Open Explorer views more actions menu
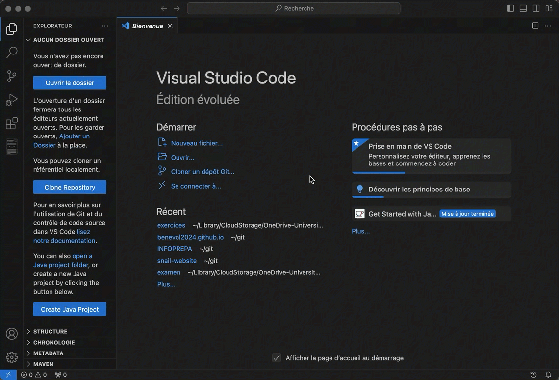The image size is (559, 380). pyautogui.click(x=105, y=26)
